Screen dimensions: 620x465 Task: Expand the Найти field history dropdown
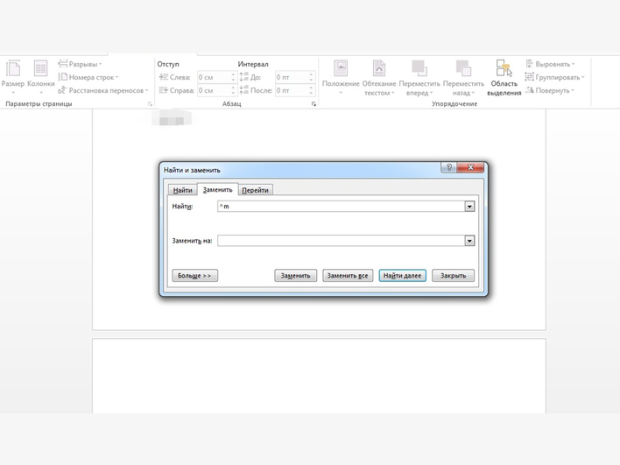tap(469, 207)
